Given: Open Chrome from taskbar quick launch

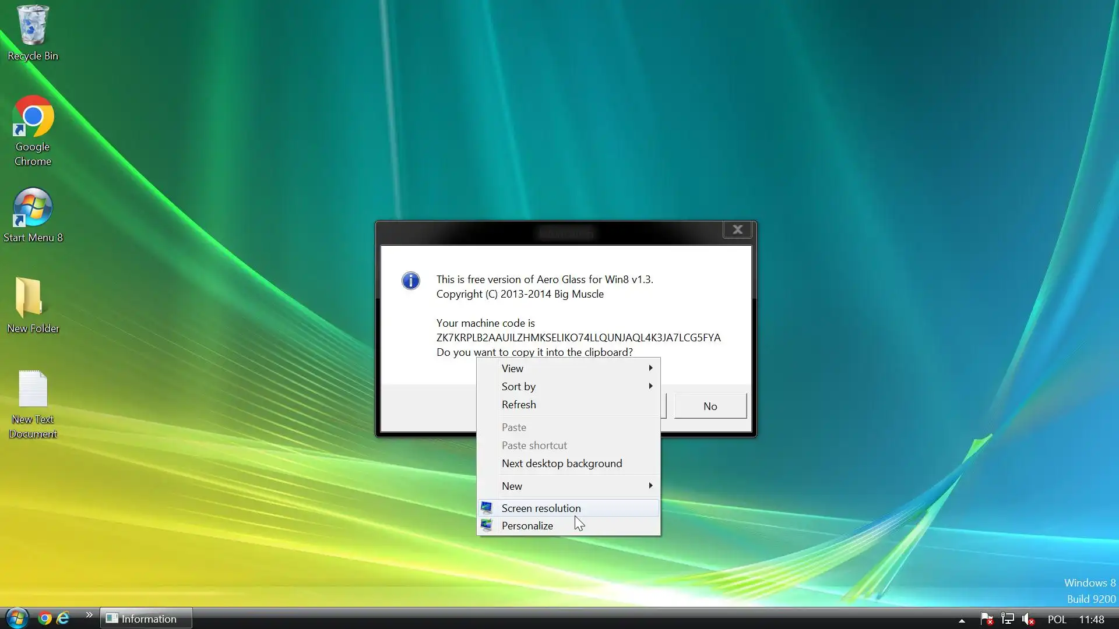Looking at the screenshot, I should [45, 619].
